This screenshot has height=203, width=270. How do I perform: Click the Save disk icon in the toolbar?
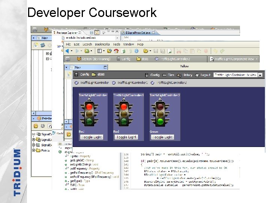tap(156, 51)
